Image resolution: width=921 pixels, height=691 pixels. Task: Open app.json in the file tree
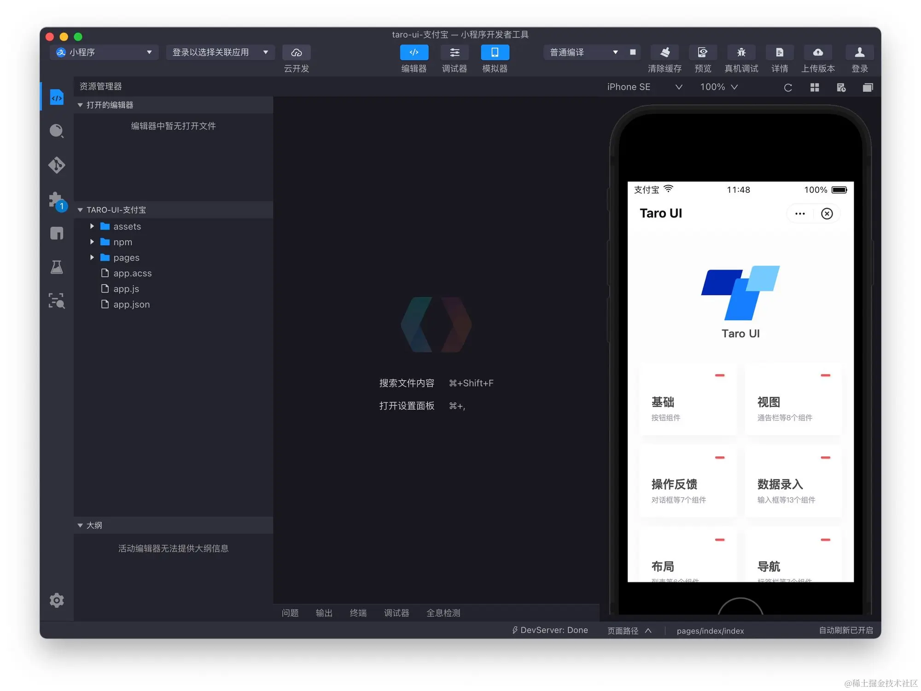coord(131,305)
